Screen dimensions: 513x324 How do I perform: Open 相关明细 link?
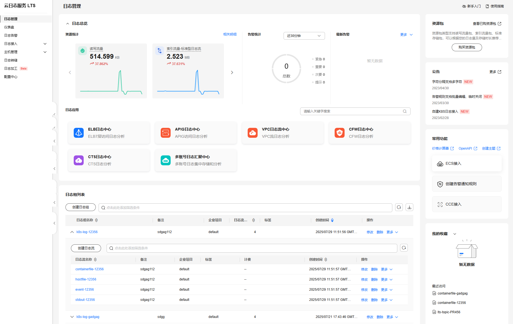coord(230,34)
